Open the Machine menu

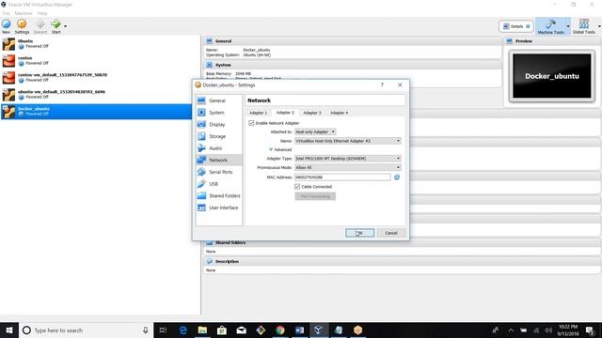[24, 13]
